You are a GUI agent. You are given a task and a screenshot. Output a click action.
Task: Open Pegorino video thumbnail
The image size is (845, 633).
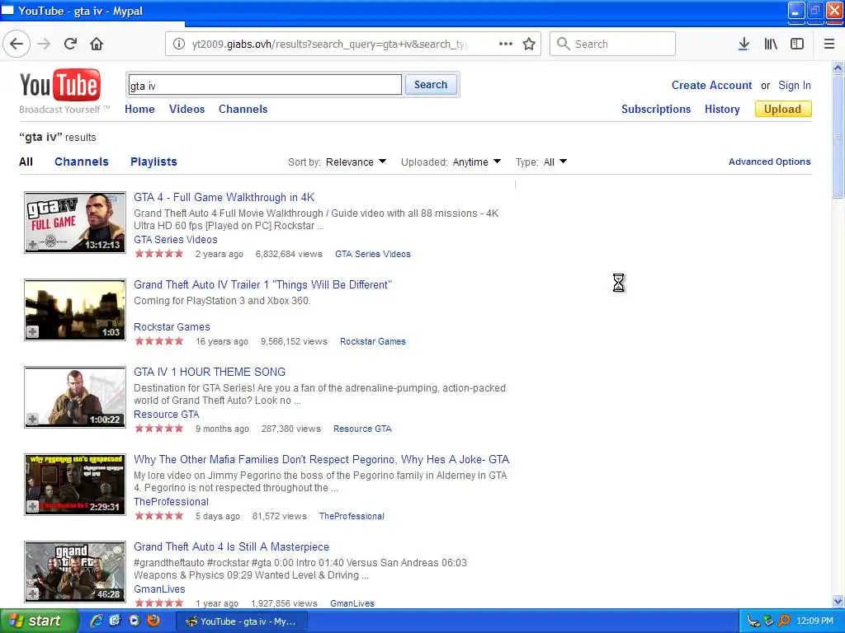[x=75, y=484]
